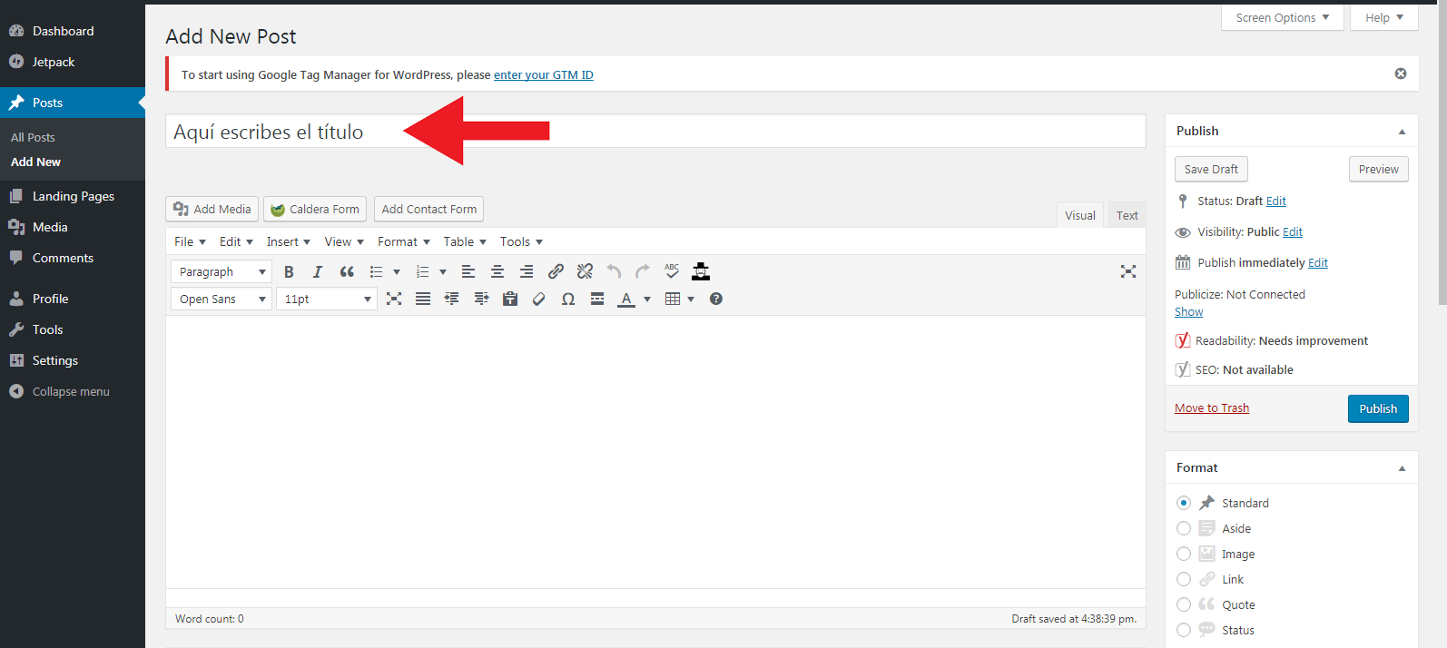Screen dimensions: 1447x648
Task: Select the Aside post format
Action: click(1184, 528)
